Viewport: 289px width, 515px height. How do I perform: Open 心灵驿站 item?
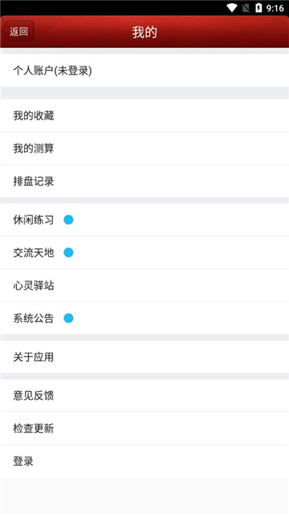[144, 285]
